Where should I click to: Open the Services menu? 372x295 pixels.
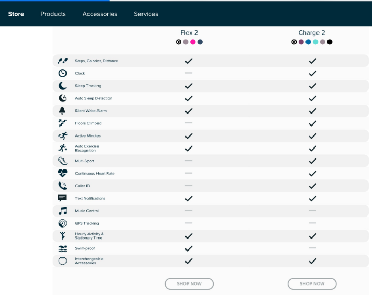click(x=146, y=14)
